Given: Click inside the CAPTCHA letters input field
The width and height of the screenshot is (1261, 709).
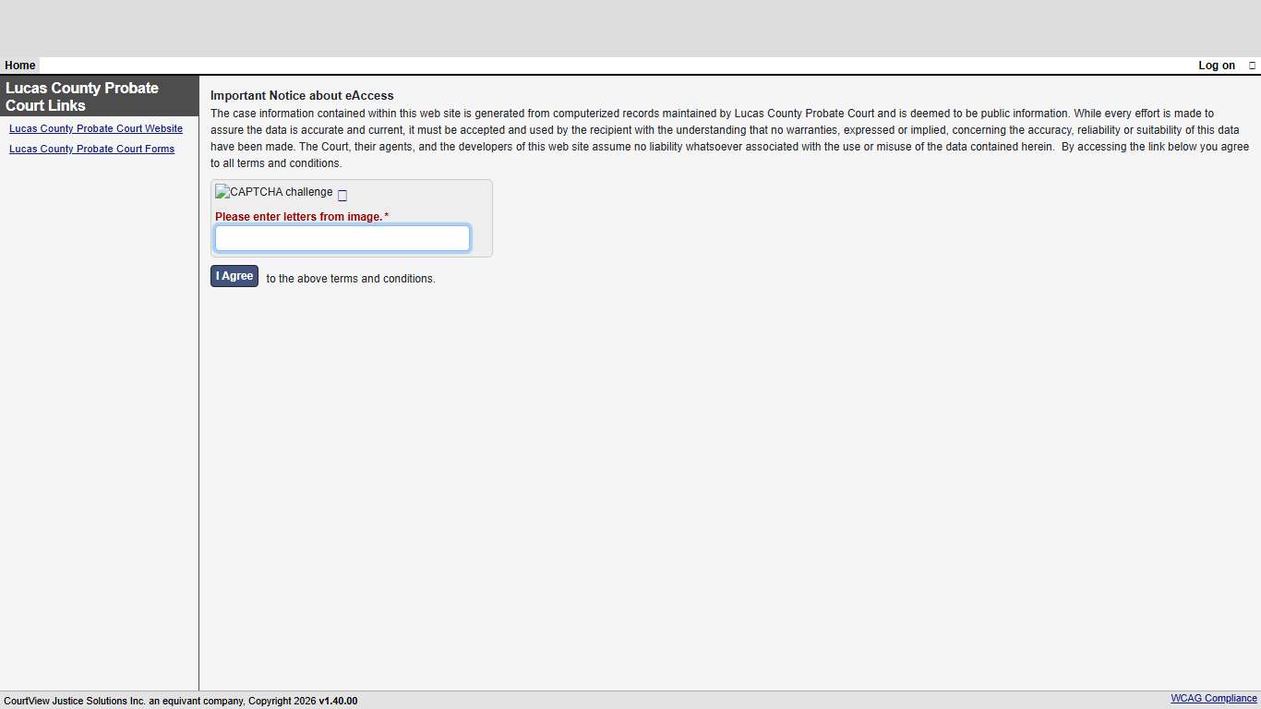Looking at the screenshot, I should (342, 237).
